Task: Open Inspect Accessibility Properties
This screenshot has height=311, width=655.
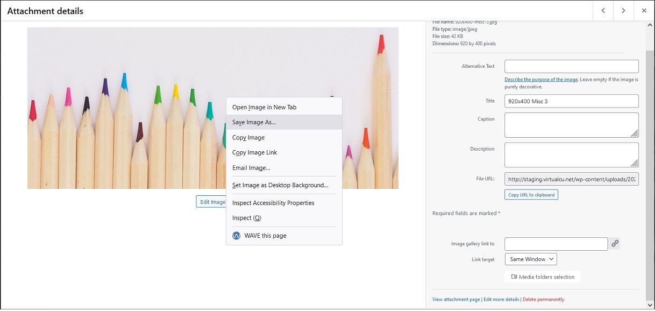Action: click(x=273, y=203)
